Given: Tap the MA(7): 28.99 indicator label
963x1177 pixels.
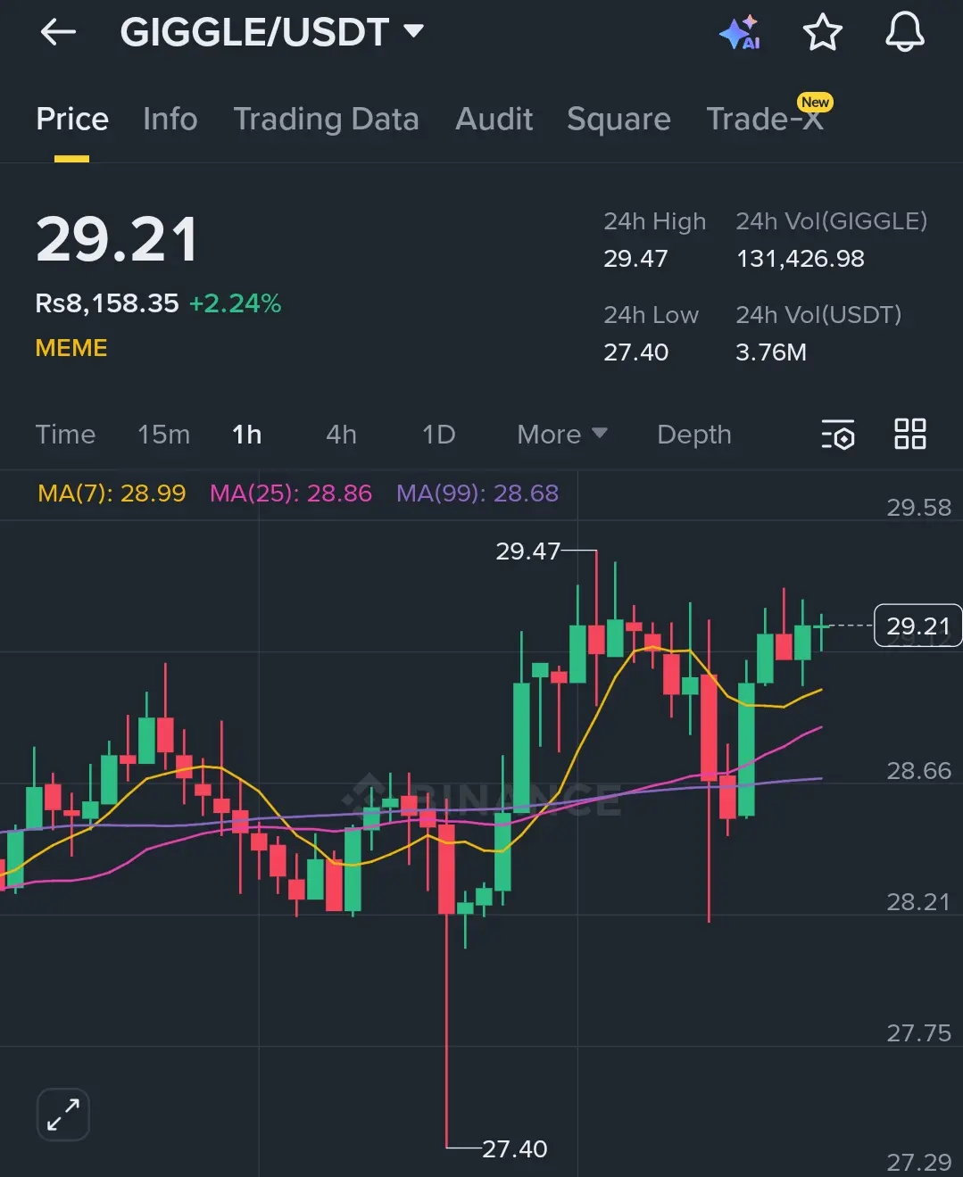Looking at the screenshot, I should click(x=112, y=493).
